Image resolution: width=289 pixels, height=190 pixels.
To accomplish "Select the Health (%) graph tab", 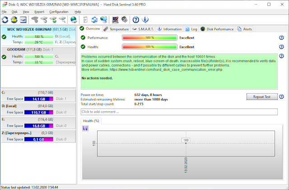I will point(91,121).
